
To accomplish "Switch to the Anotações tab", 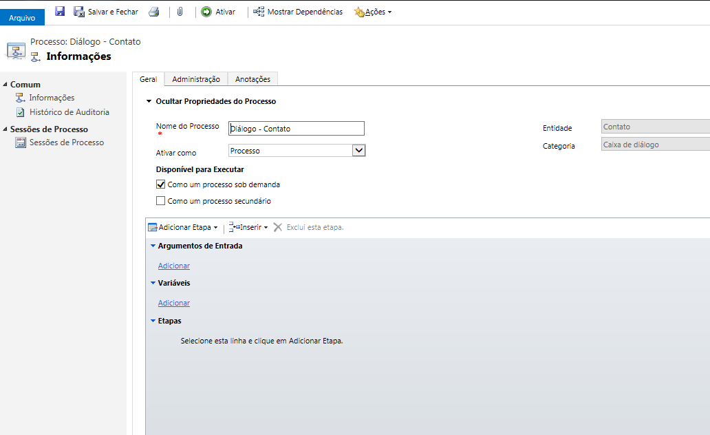I will click(252, 79).
